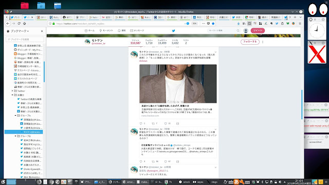The width and height of the screenshot is (329, 185).
Task: Collapse the 弁護士 bookmarks folder
Action: click(12, 95)
